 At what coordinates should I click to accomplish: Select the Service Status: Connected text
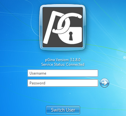pyautogui.click(x=63, y=64)
